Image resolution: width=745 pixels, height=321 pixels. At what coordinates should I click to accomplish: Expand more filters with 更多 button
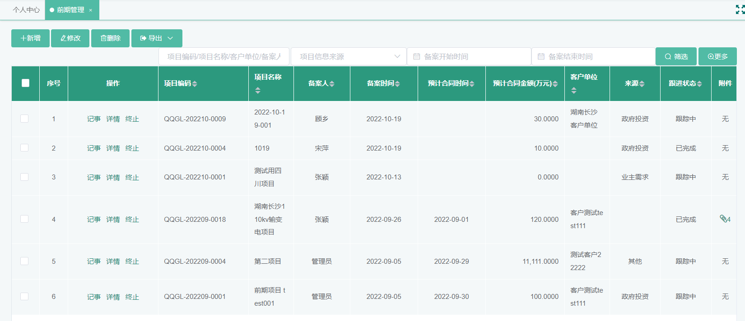tap(717, 57)
